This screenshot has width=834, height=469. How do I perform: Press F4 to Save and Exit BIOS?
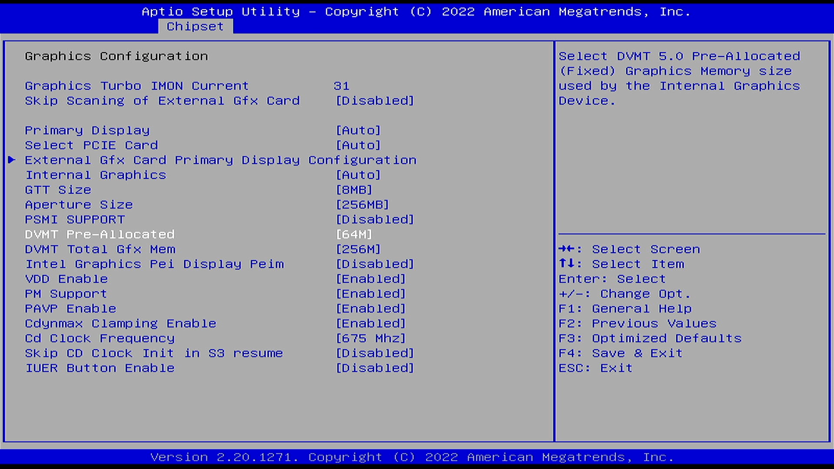(621, 353)
